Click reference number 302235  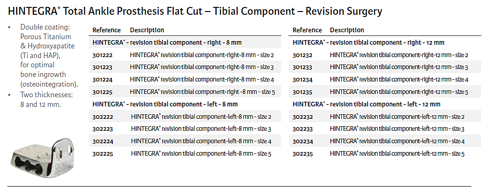click(303, 153)
